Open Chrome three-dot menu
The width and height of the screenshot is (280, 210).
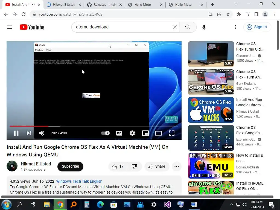(274, 14)
